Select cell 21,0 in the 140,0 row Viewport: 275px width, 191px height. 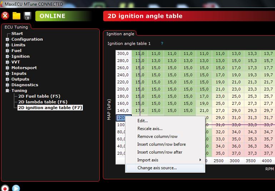204,110
